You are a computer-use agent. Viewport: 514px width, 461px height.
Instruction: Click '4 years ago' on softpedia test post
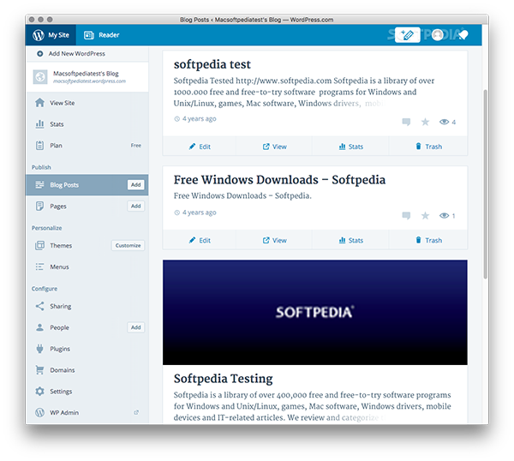[x=199, y=119]
